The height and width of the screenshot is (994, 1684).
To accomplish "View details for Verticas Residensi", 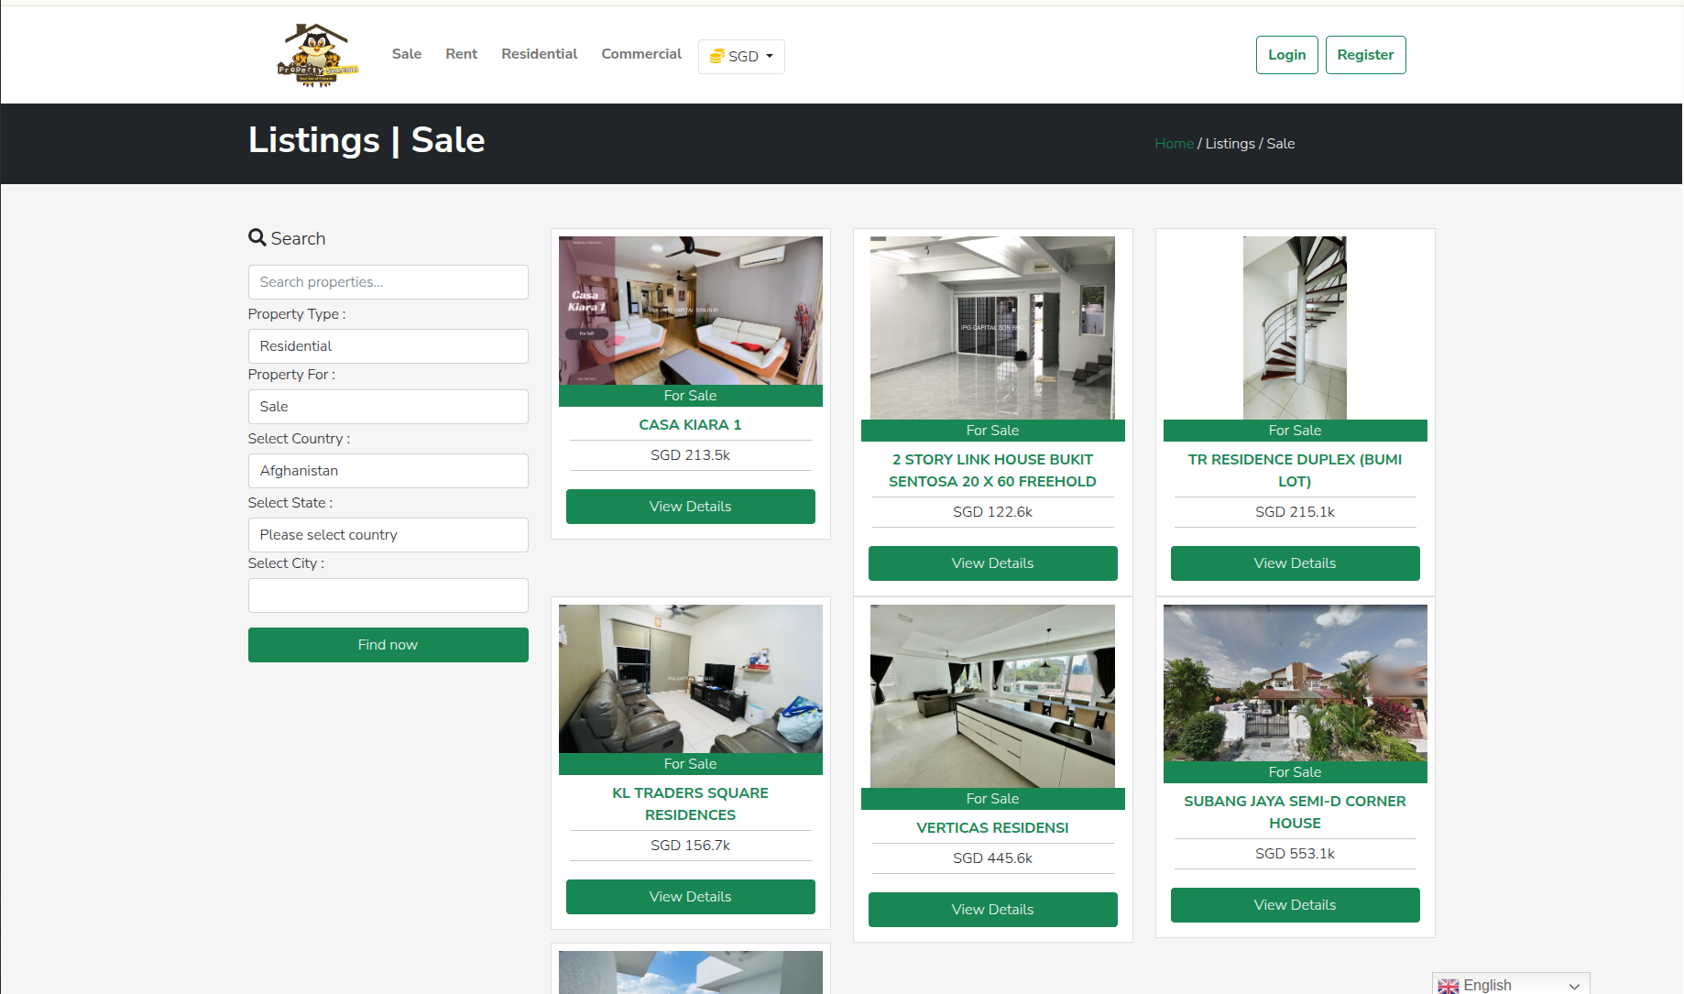I will [x=992, y=910].
